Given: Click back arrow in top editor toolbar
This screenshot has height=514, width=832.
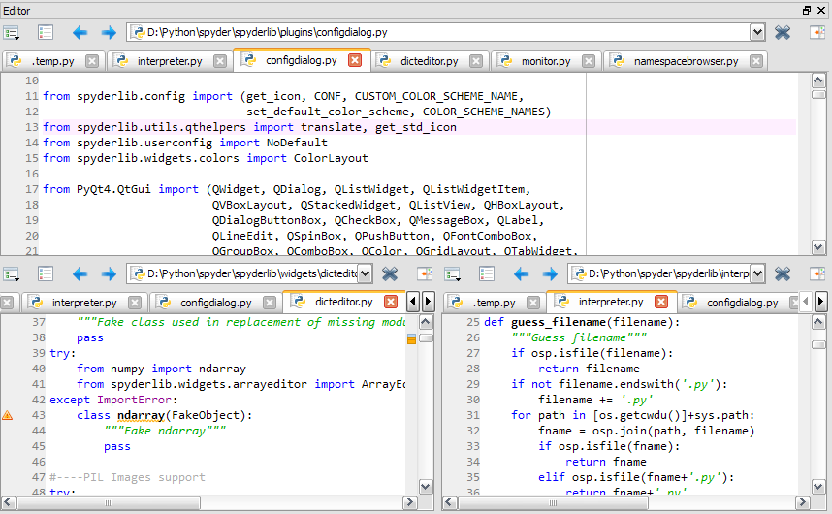Looking at the screenshot, I should [x=80, y=33].
